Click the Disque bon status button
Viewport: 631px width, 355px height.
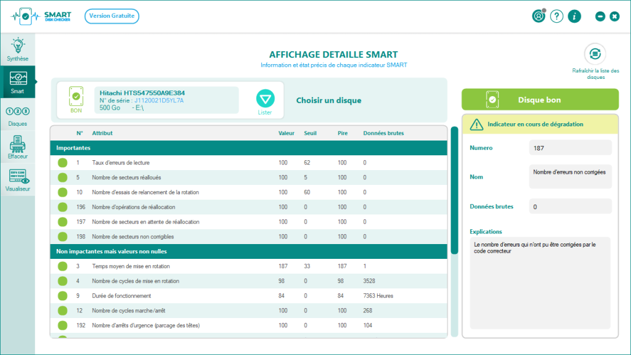pos(539,100)
